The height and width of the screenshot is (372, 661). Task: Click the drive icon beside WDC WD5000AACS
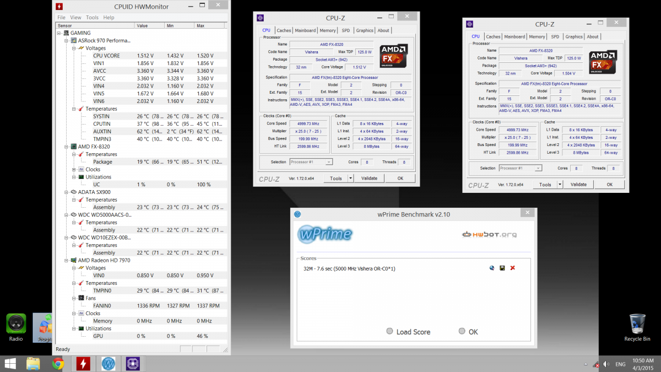tap(73, 215)
